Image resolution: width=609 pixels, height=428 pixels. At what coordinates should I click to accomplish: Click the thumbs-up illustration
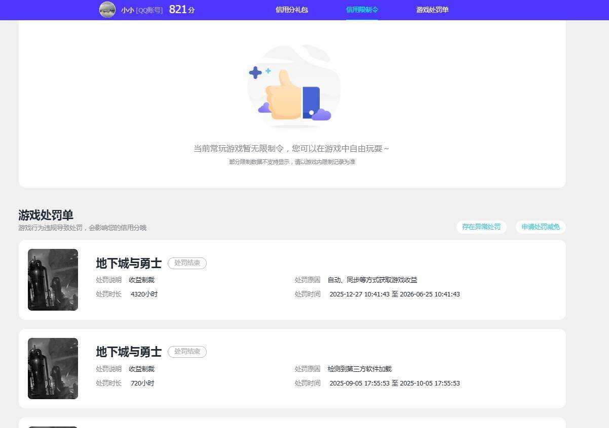294,86
